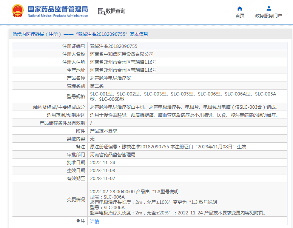Click the 有效期至 row label
The height and width of the screenshot is (228, 293).
(76, 179)
